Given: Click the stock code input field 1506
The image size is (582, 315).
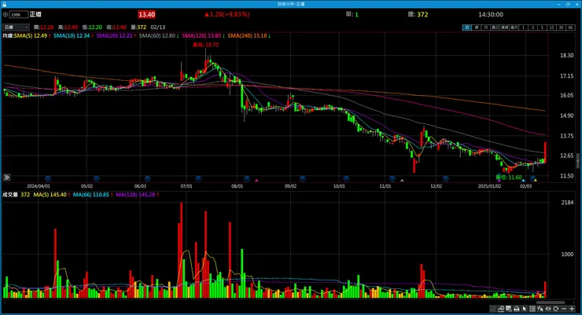Looking at the screenshot, I should [x=19, y=14].
